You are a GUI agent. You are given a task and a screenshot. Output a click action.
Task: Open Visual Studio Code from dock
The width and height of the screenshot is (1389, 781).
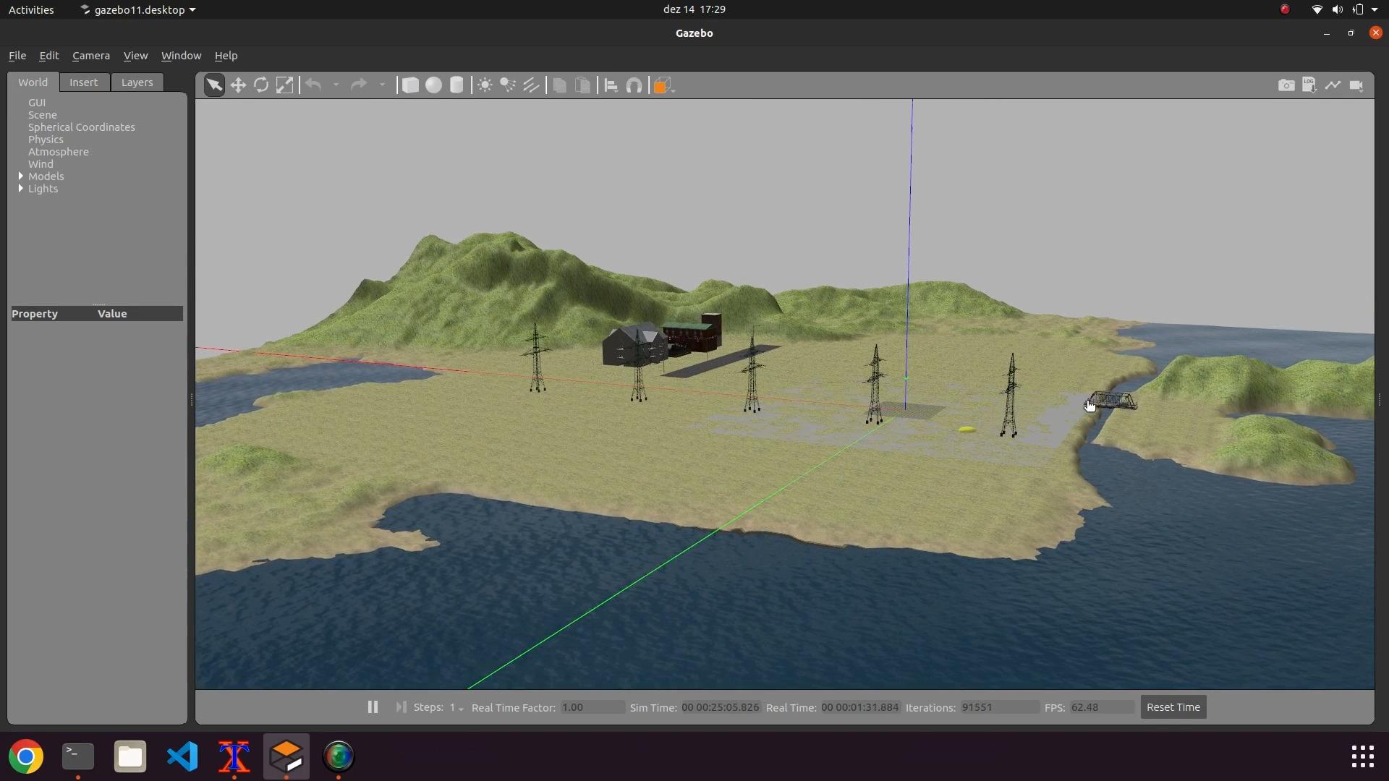click(x=182, y=757)
